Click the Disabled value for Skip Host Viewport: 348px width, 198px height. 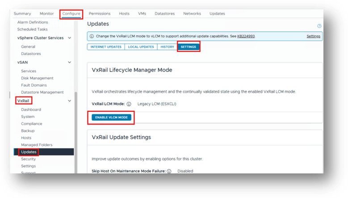[185, 171]
